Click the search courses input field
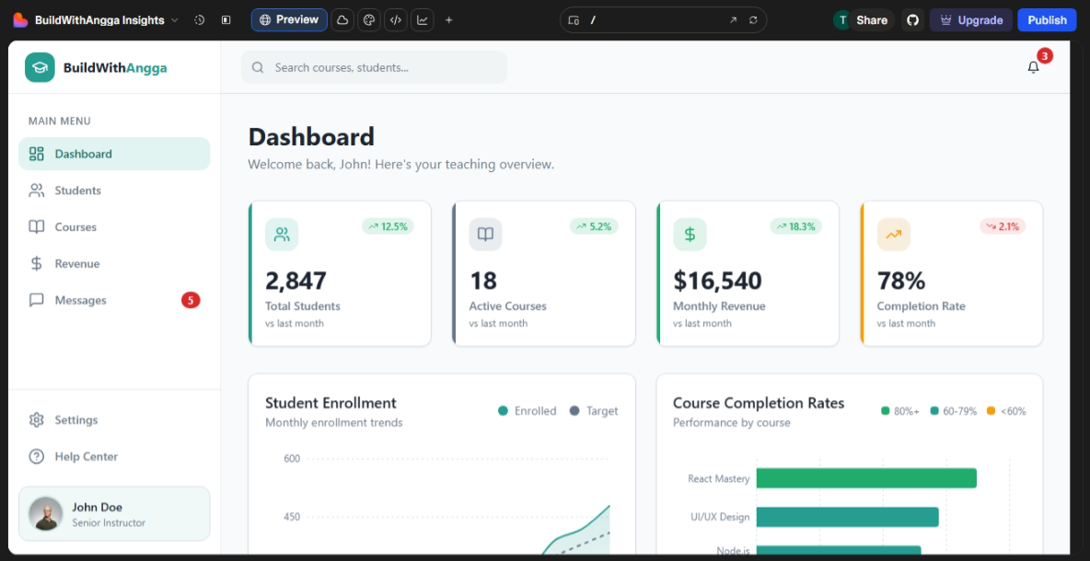1090x561 pixels. point(374,67)
